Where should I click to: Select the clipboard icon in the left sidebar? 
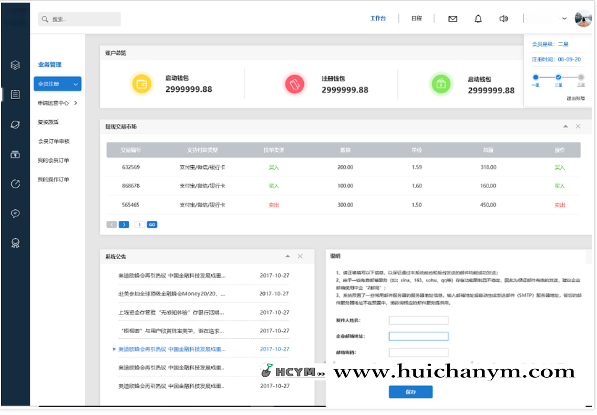(15, 94)
